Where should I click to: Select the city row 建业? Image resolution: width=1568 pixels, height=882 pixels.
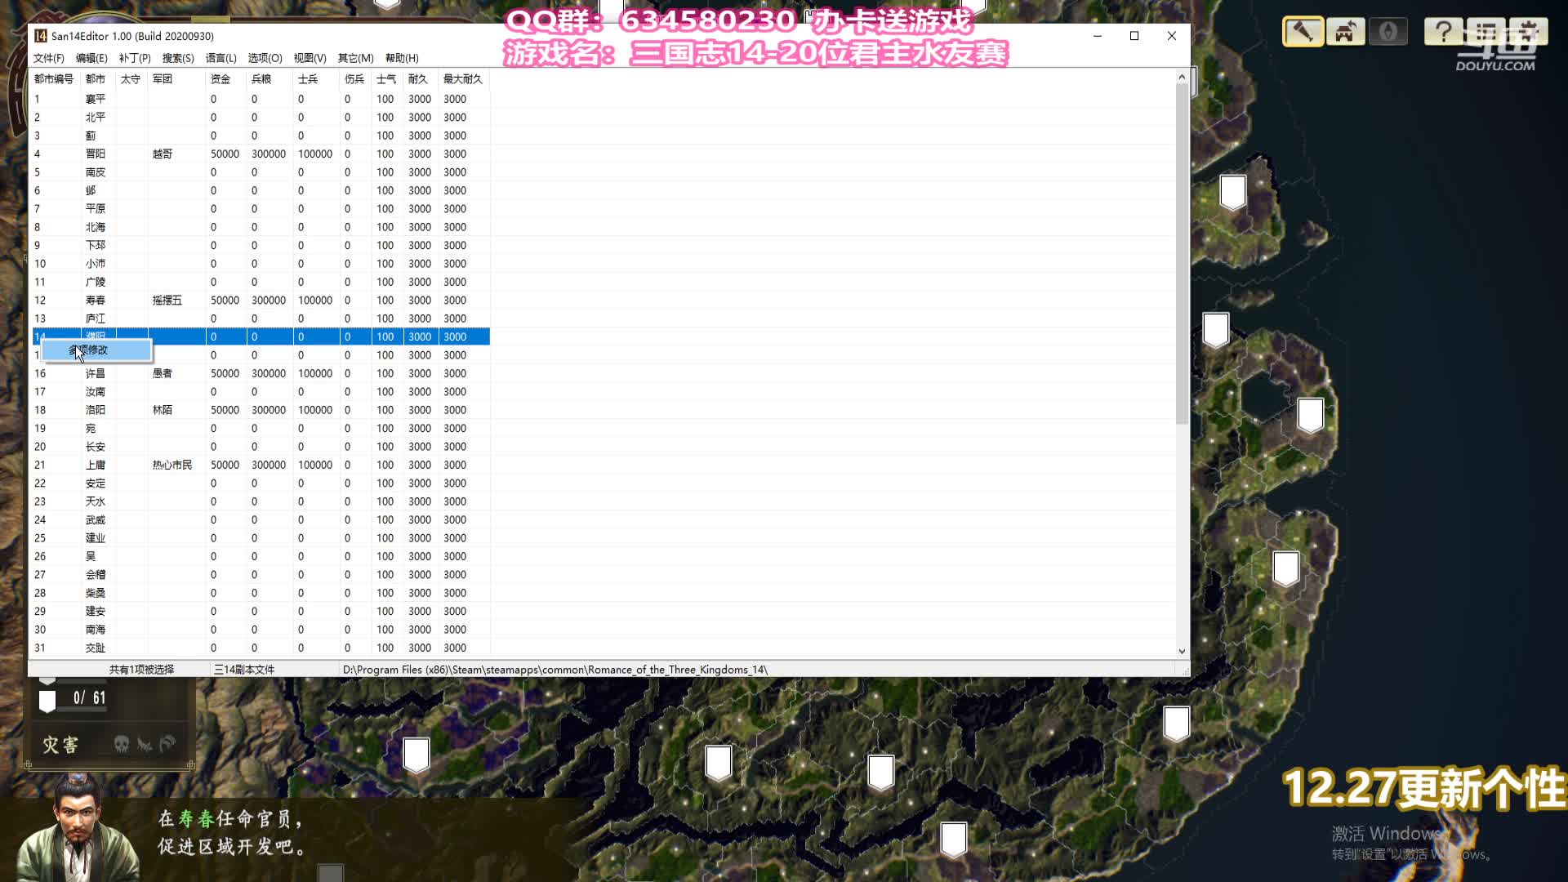[261, 538]
